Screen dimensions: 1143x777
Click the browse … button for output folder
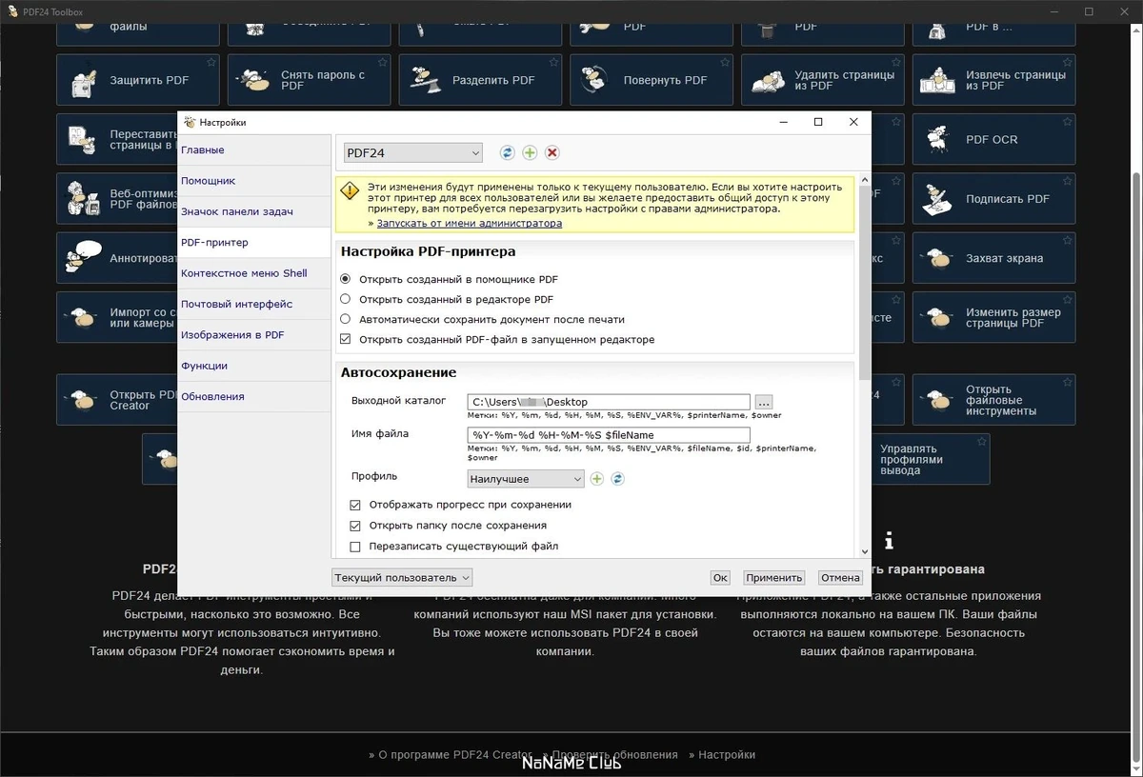point(764,402)
